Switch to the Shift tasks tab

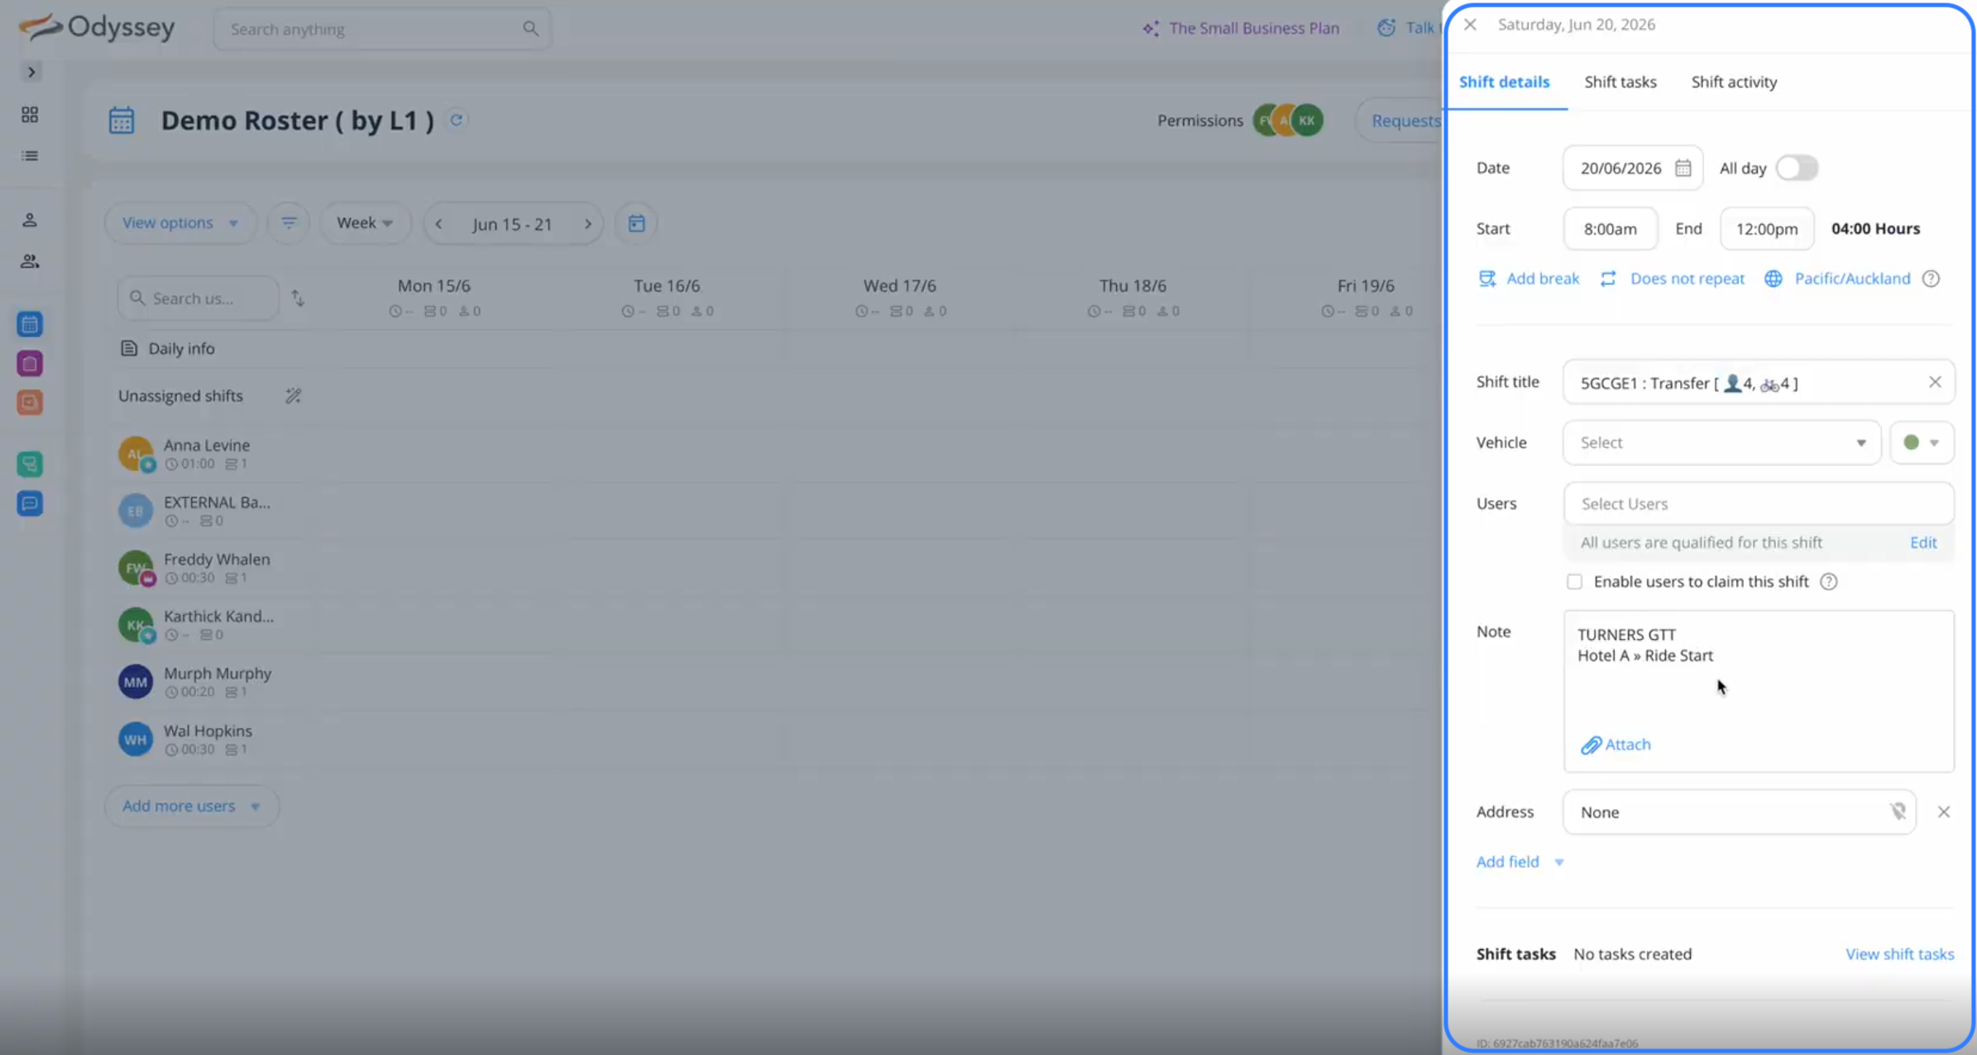pyautogui.click(x=1620, y=82)
